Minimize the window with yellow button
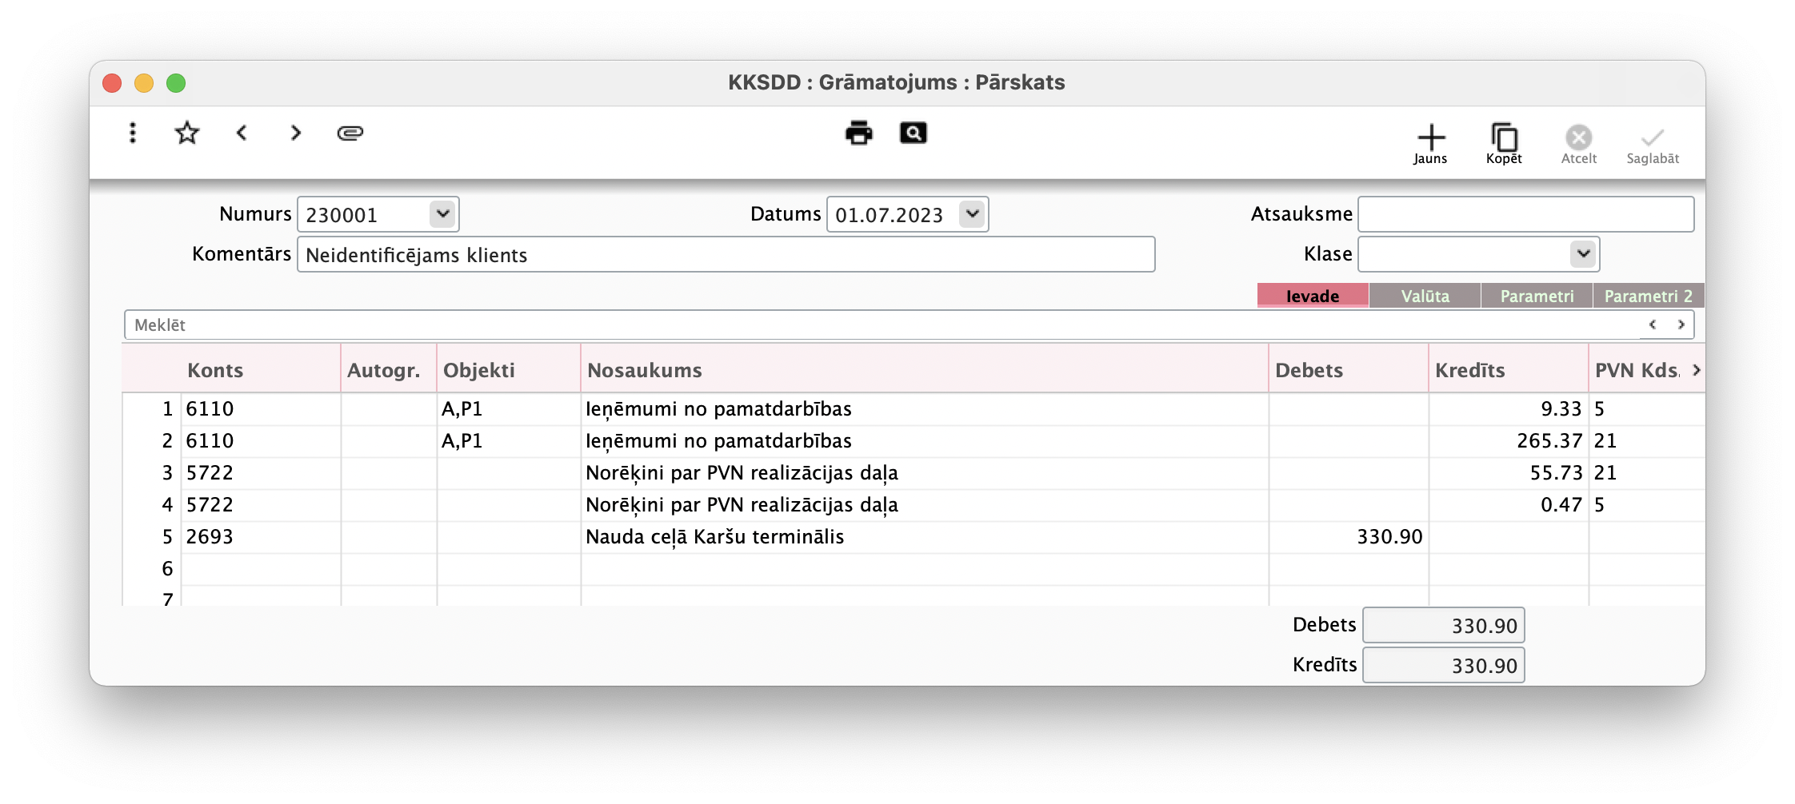Viewport: 1795px width, 804px height. (144, 83)
